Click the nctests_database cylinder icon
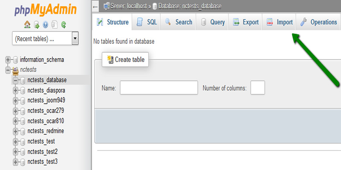This screenshot has width=341, height=170. 23,81
